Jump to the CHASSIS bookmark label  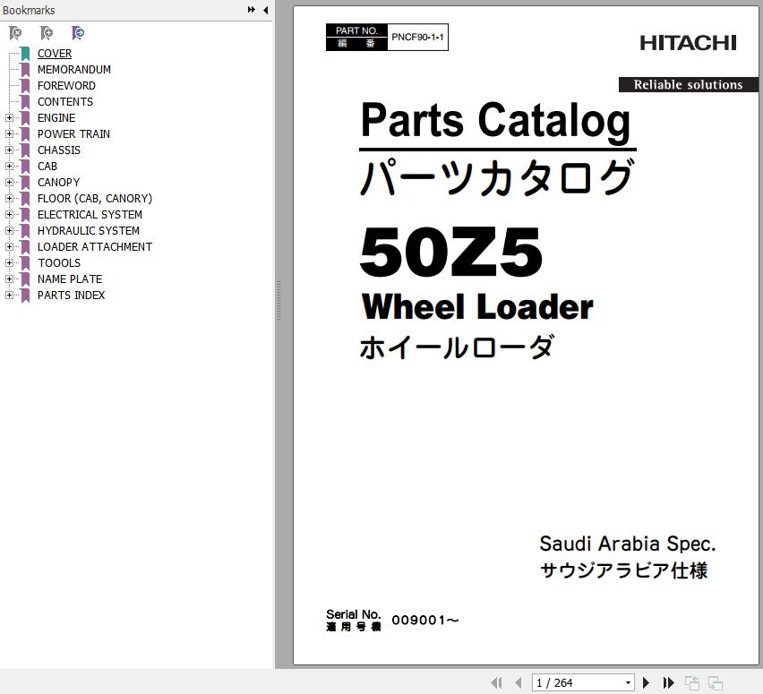[59, 150]
